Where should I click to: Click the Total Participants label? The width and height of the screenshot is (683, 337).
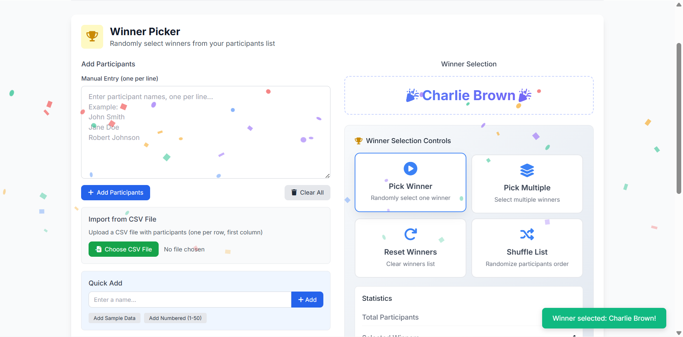coord(390,317)
